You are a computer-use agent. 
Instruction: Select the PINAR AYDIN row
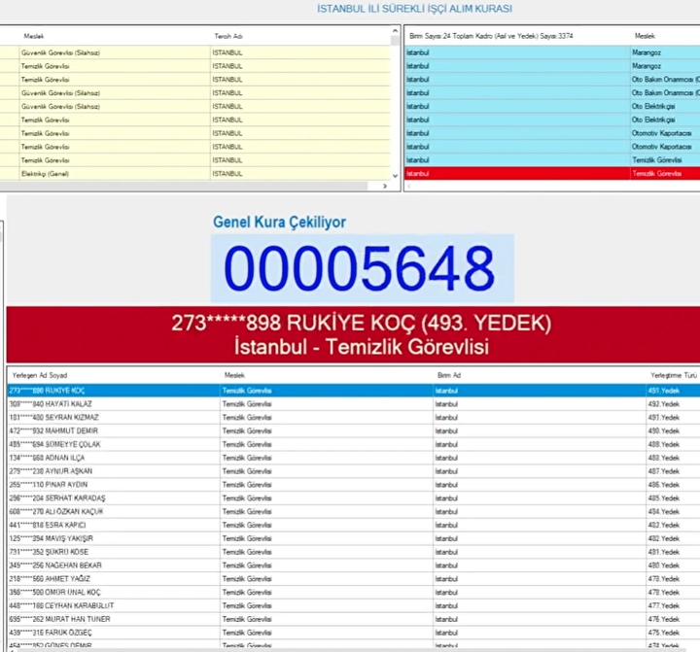(x=354, y=485)
